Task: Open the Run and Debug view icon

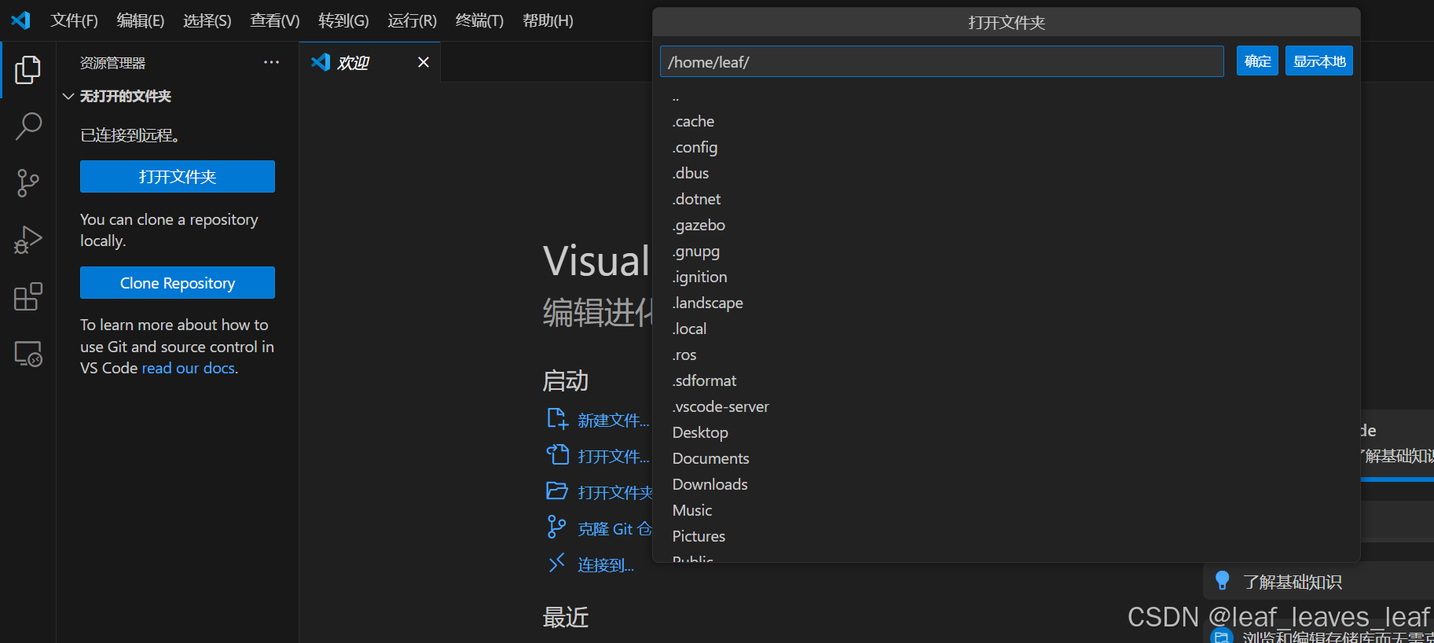Action: (x=28, y=240)
